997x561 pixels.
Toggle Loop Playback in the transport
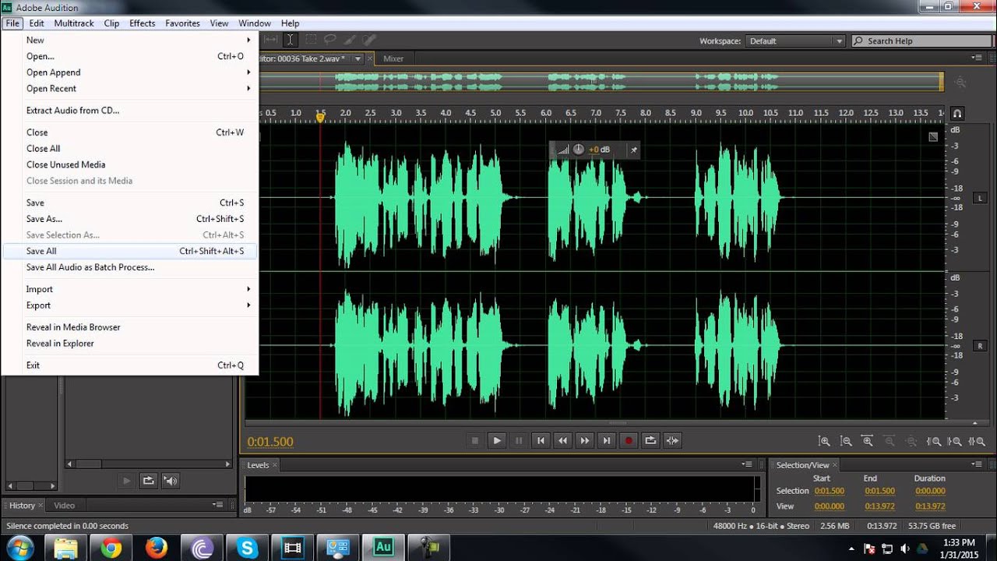coord(650,440)
